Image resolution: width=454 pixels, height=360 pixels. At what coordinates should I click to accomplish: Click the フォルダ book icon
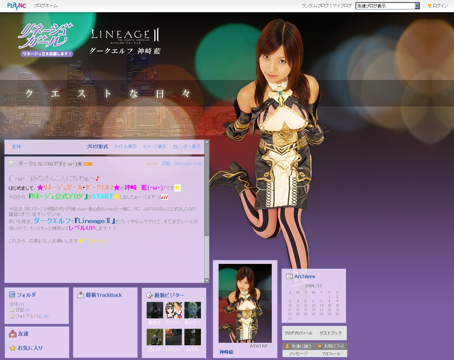12,295
